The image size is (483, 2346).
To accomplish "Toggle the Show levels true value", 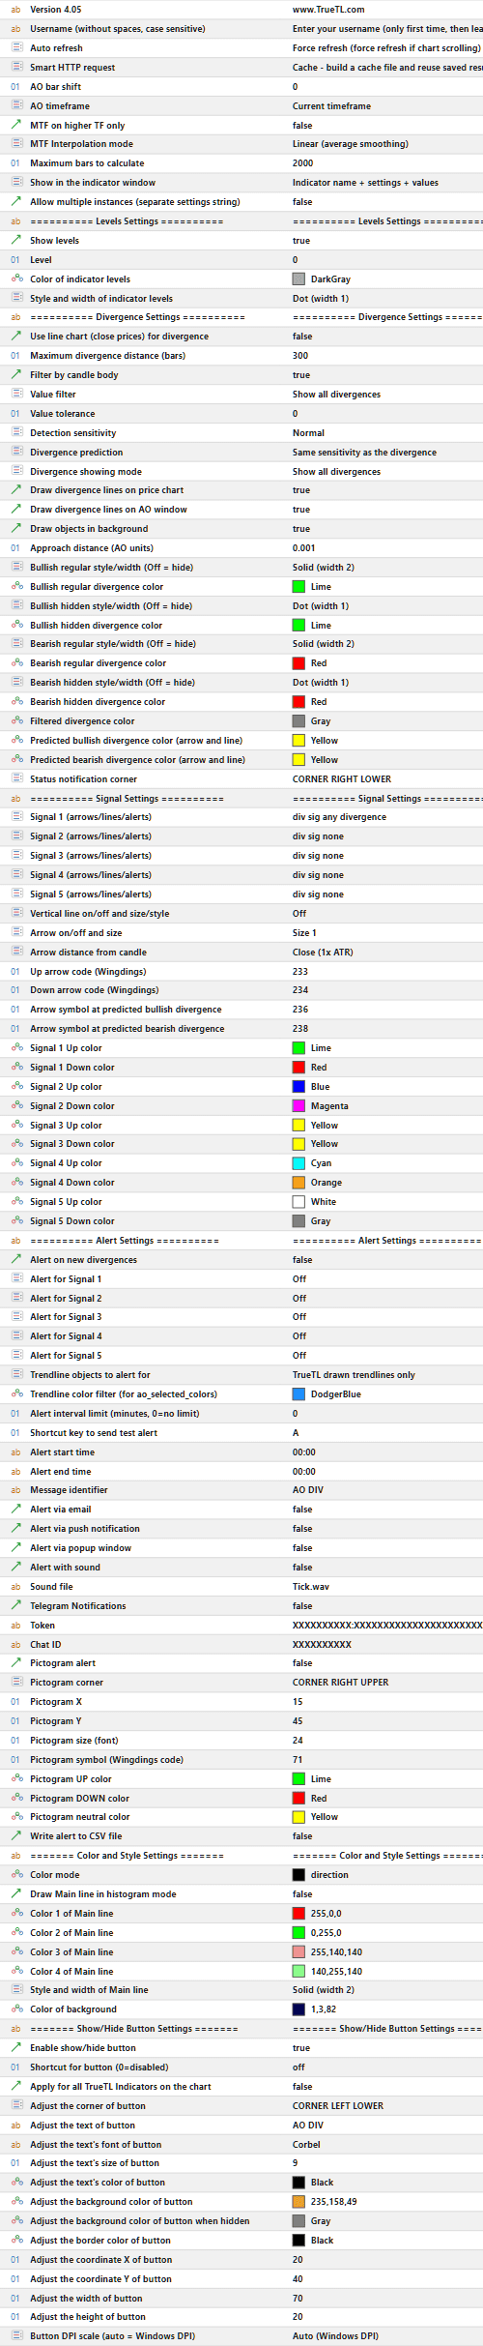I will coord(301,241).
